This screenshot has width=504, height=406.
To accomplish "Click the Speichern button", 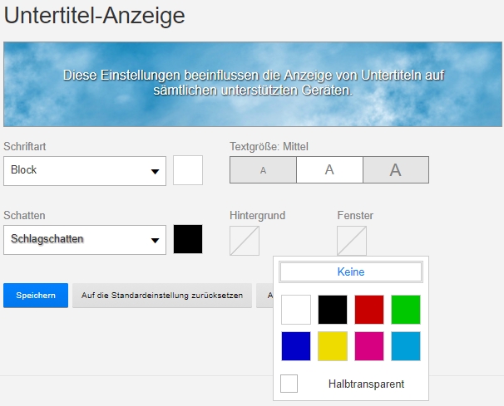I will tap(36, 296).
